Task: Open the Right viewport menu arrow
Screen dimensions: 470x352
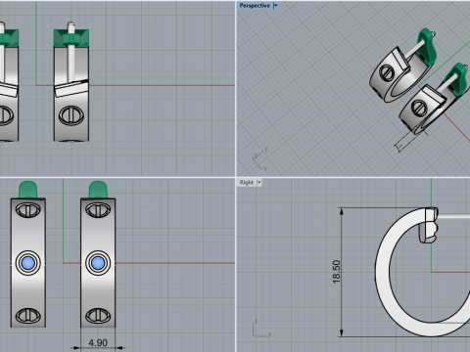Action: (259, 182)
